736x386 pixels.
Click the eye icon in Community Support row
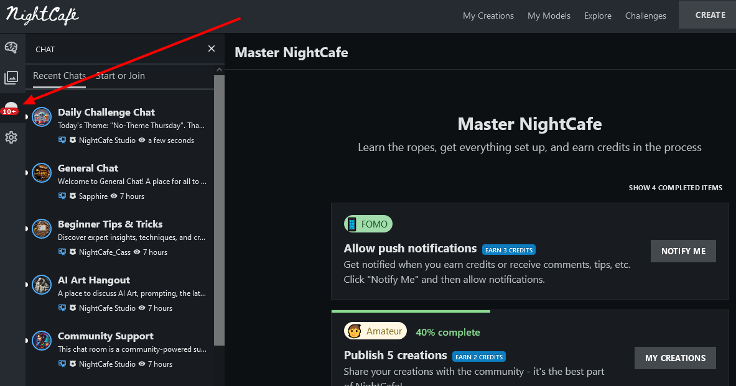click(x=142, y=364)
